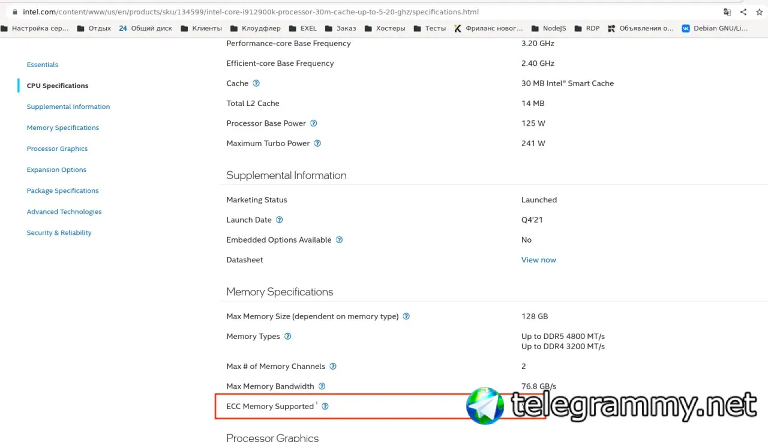Show Maximum Turbo Power help tooltip icon
The width and height of the screenshot is (768, 442).
coord(317,143)
